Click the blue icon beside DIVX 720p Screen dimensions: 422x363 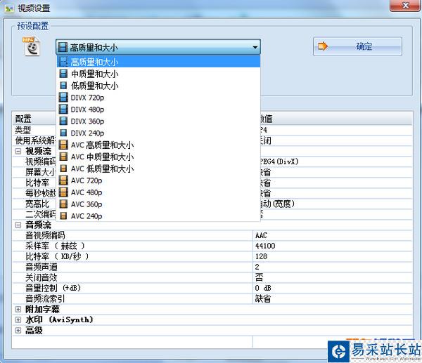[63, 98]
